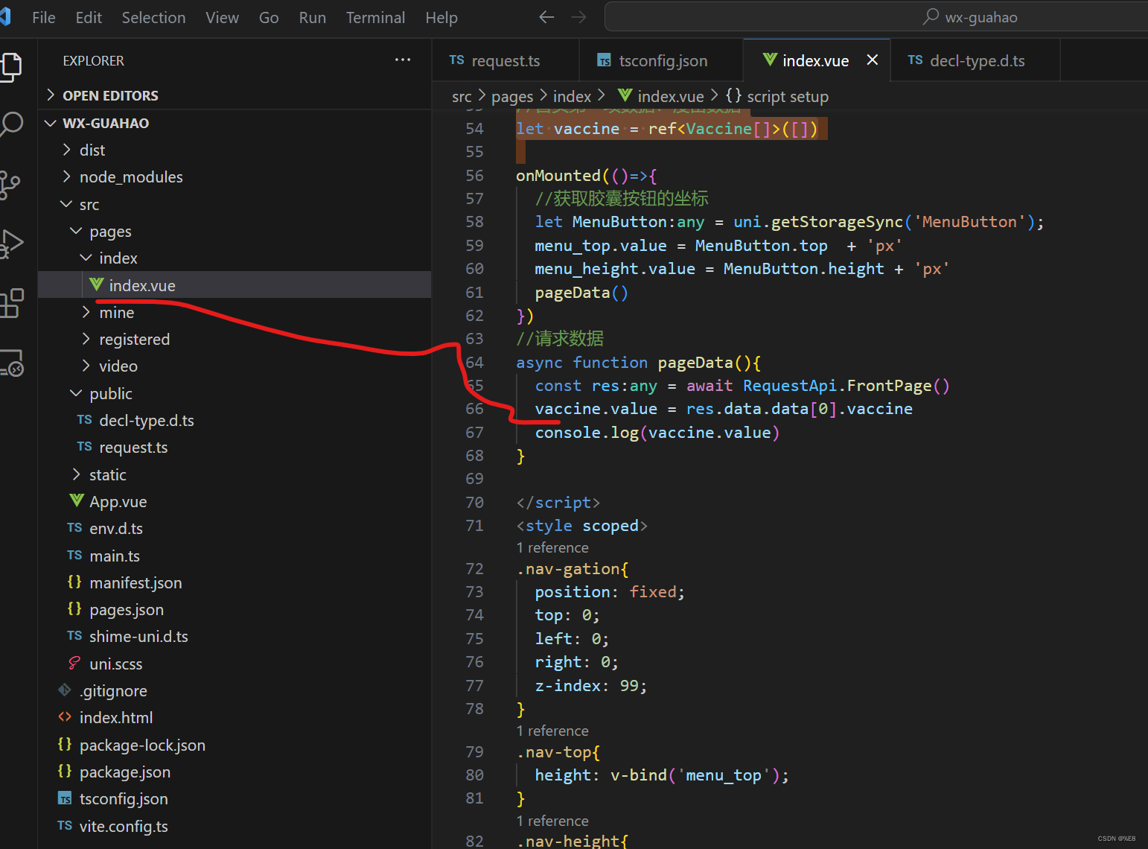Click the wx-guahao command center search box
Image resolution: width=1148 pixels, height=849 pixels.
876,16
